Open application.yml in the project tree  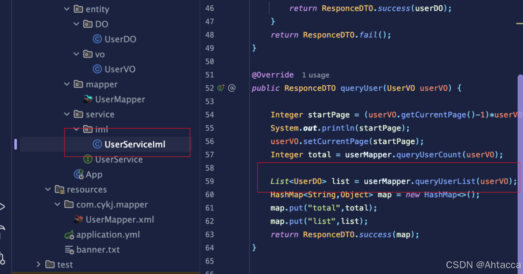point(108,235)
